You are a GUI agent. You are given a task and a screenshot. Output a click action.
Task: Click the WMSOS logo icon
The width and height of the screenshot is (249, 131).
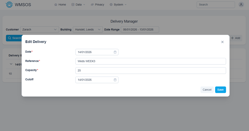(x=9, y=4)
